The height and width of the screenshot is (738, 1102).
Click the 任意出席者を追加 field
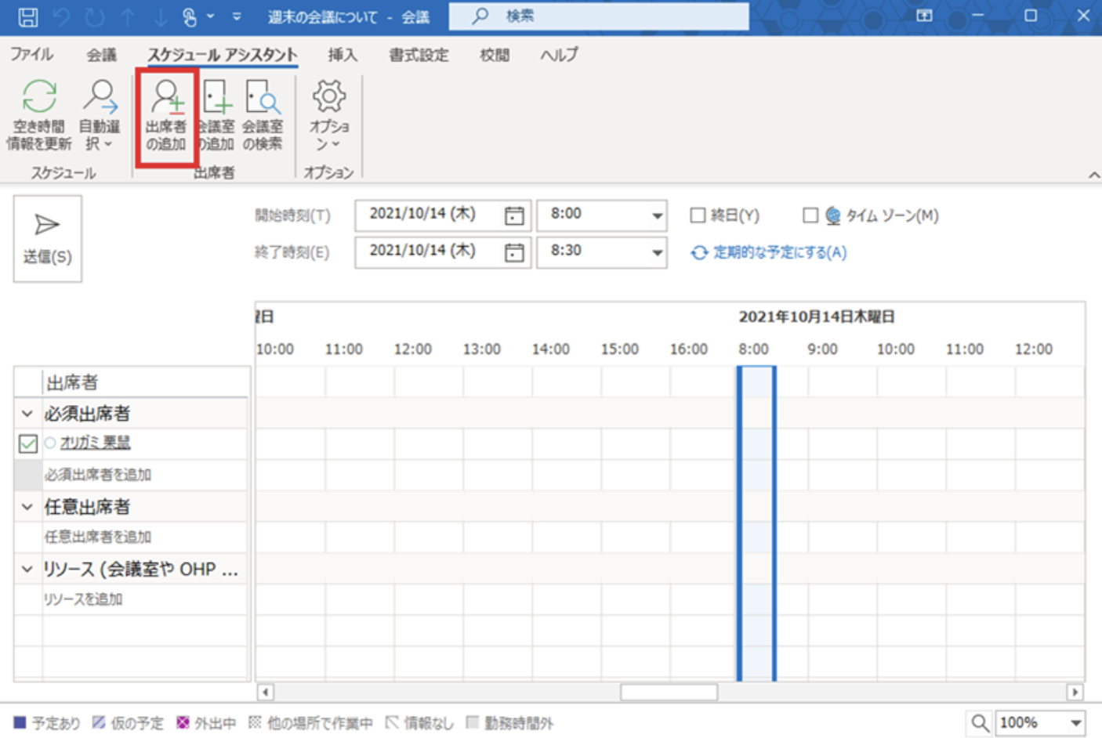click(98, 537)
